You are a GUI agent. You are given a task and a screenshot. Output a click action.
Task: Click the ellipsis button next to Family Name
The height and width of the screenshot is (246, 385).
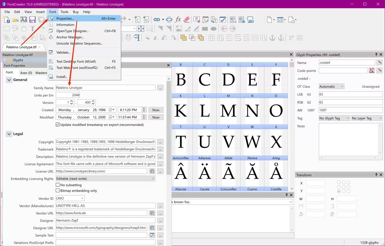(x=160, y=88)
